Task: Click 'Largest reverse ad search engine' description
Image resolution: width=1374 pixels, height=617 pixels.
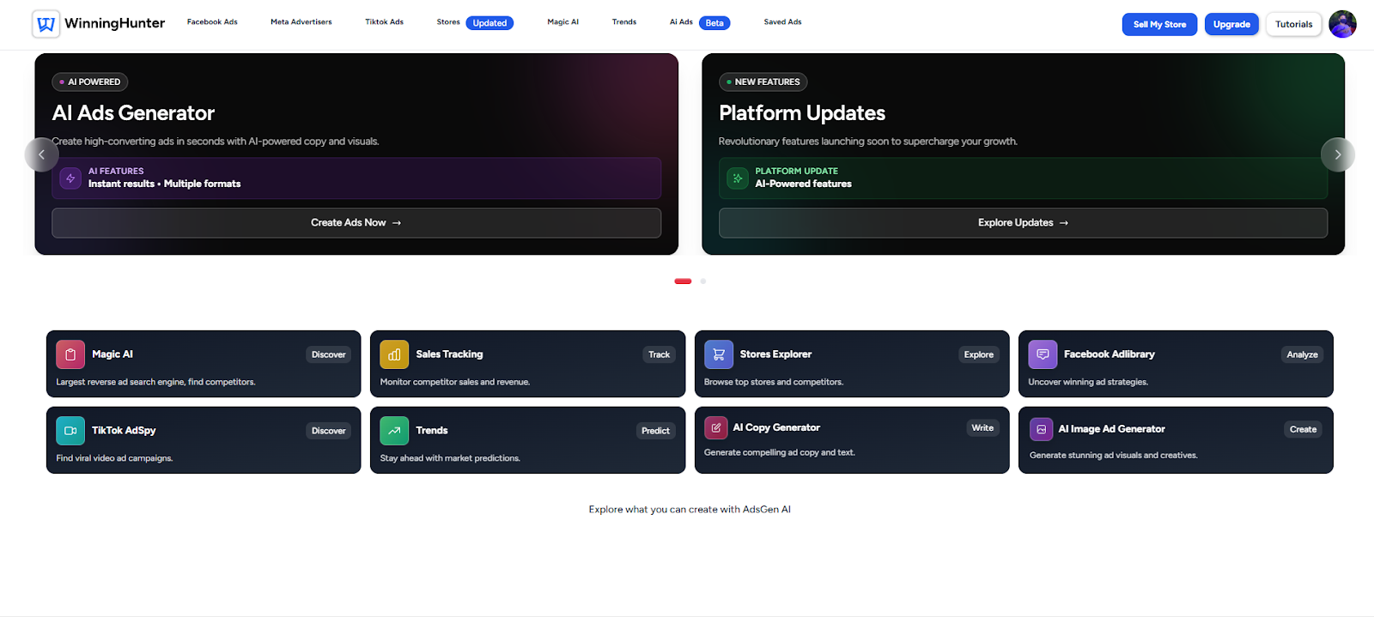Action: [x=155, y=382]
